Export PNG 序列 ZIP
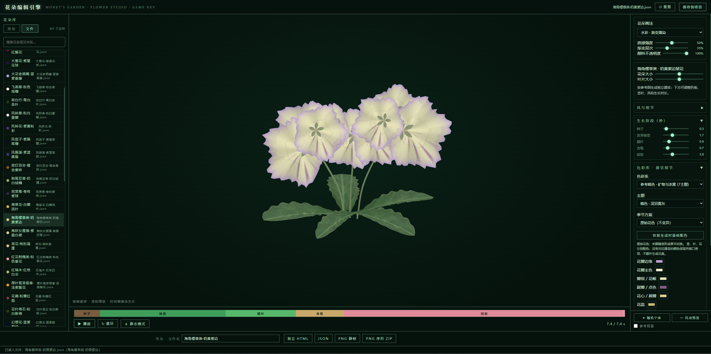This screenshot has width=711, height=354. (x=379, y=338)
